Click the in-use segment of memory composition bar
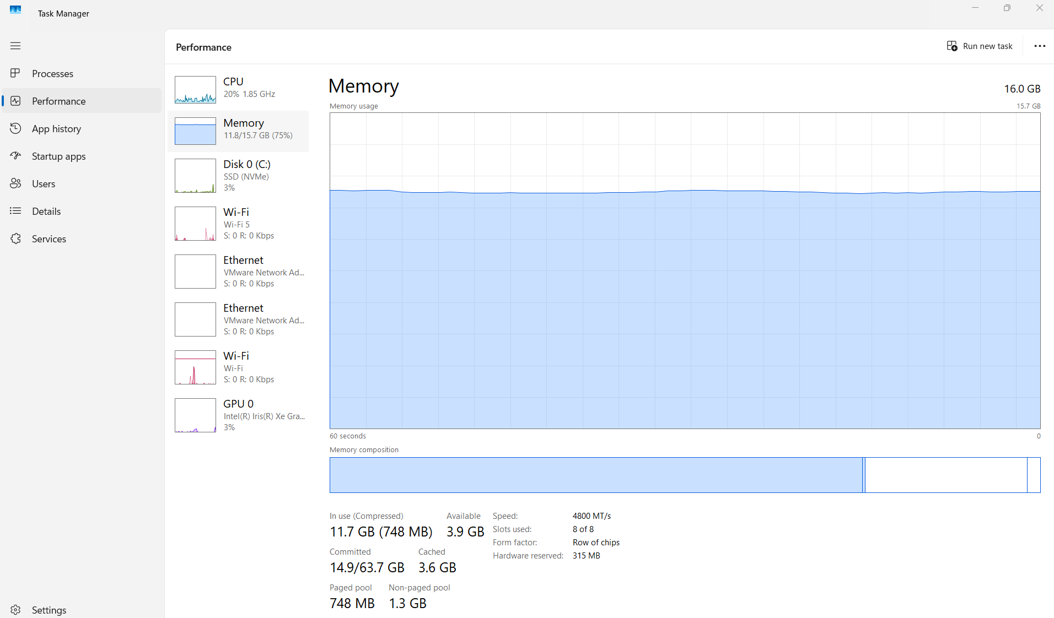This screenshot has height=618, width=1054. coord(596,475)
